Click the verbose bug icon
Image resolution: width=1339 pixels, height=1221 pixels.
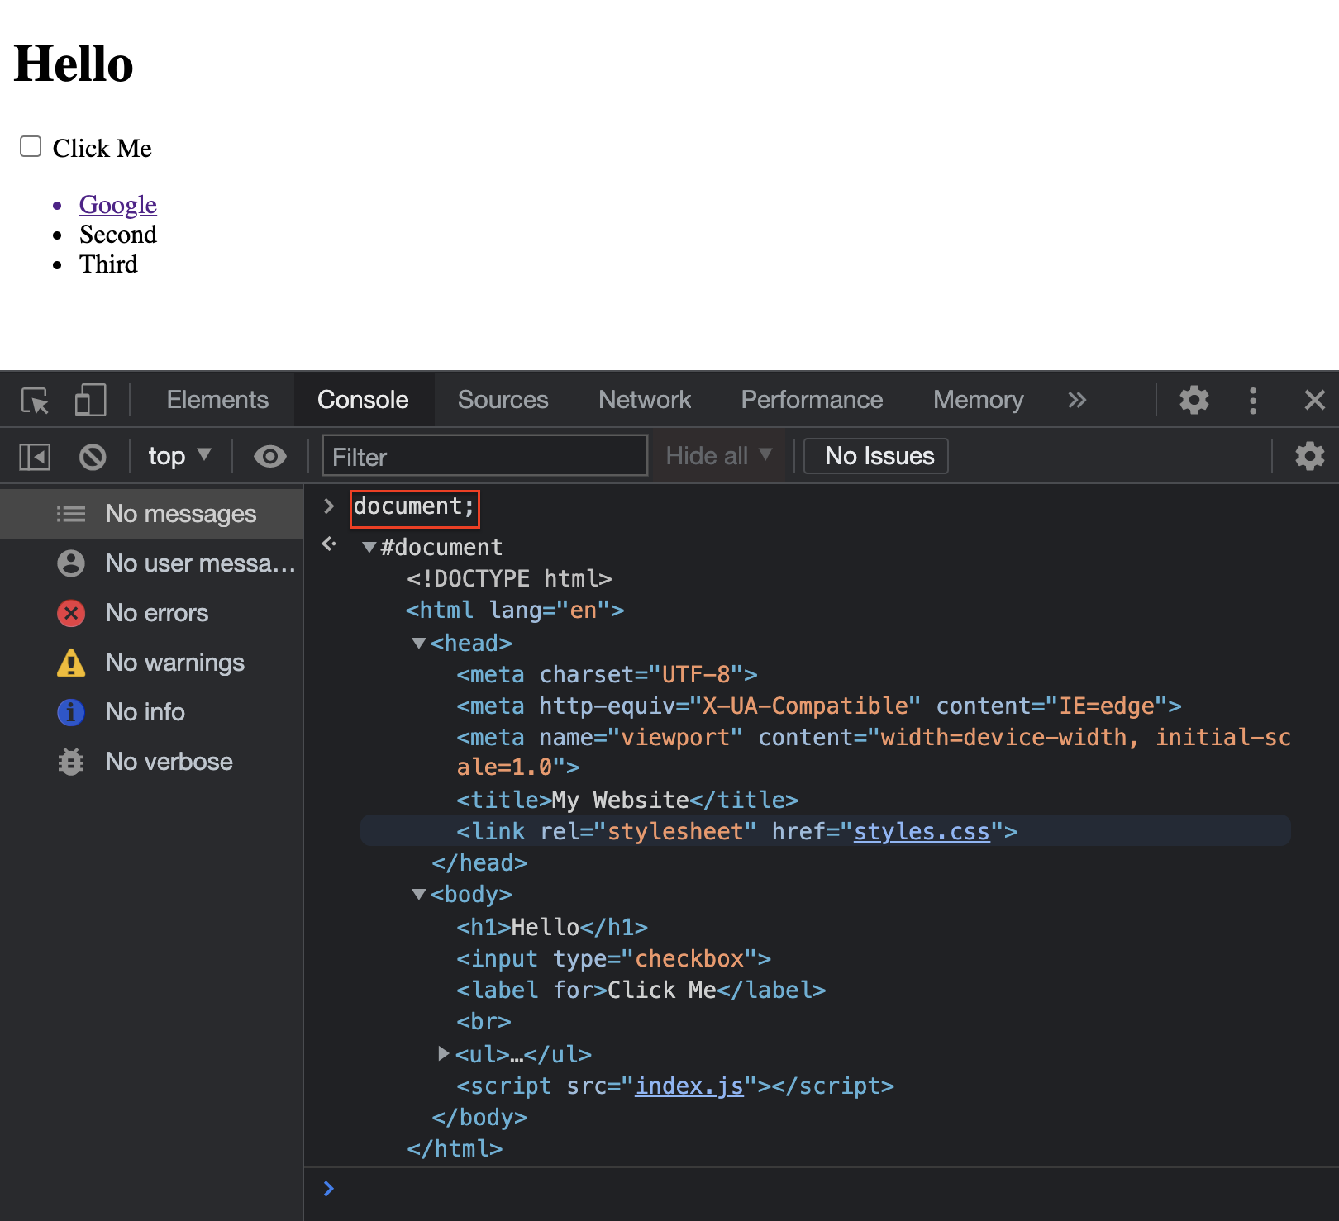(x=71, y=762)
